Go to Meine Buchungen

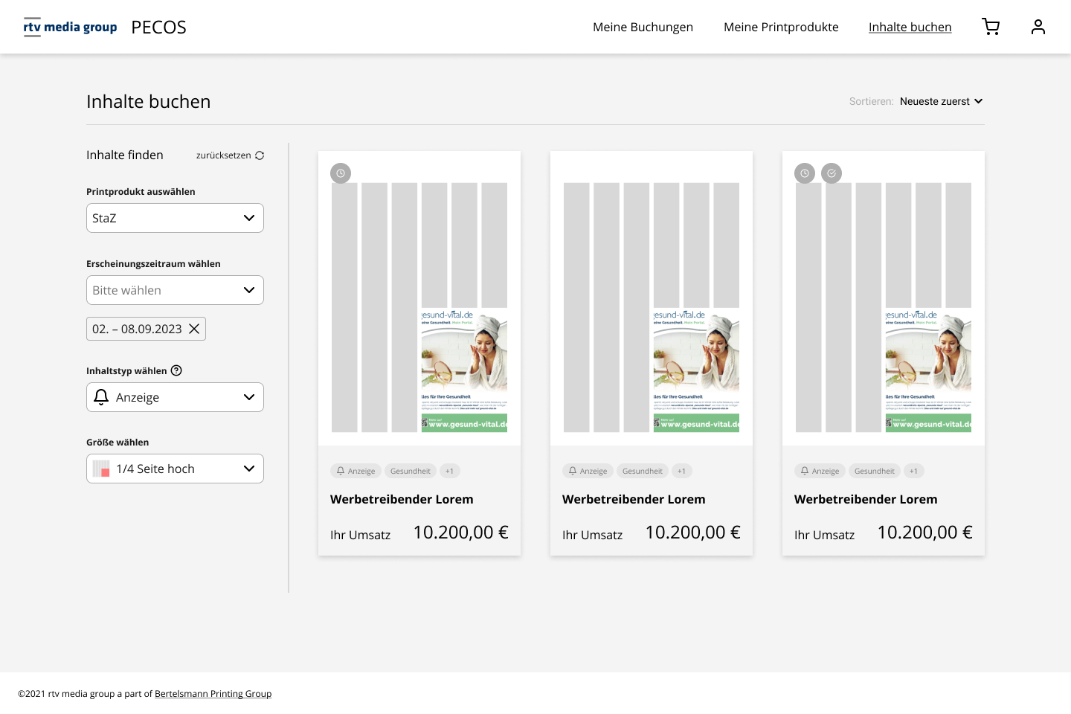(643, 27)
